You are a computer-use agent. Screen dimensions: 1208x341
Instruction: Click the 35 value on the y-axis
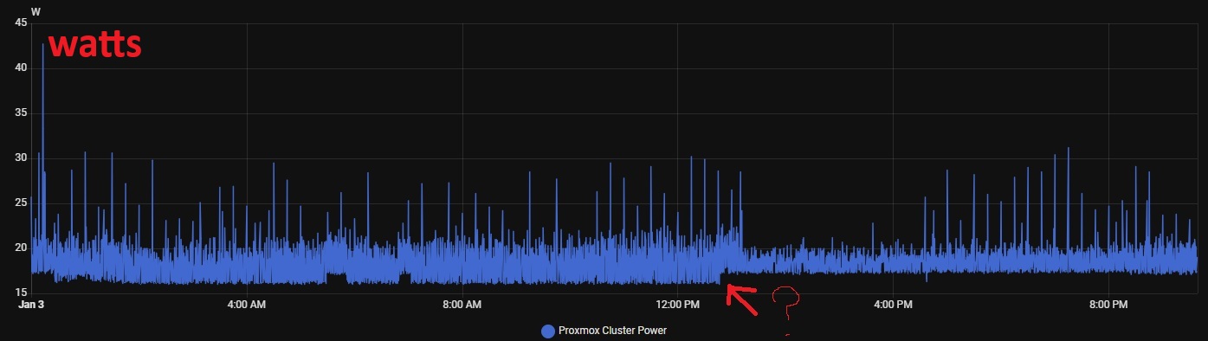coord(21,113)
